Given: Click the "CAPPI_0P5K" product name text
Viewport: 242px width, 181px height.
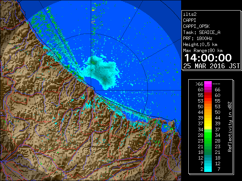Looking at the screenshot, I should click(x=196, y=26).
